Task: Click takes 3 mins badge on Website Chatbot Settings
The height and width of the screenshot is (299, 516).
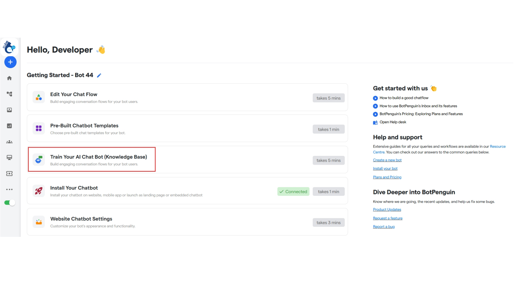Action: click(x=329, y=223)
